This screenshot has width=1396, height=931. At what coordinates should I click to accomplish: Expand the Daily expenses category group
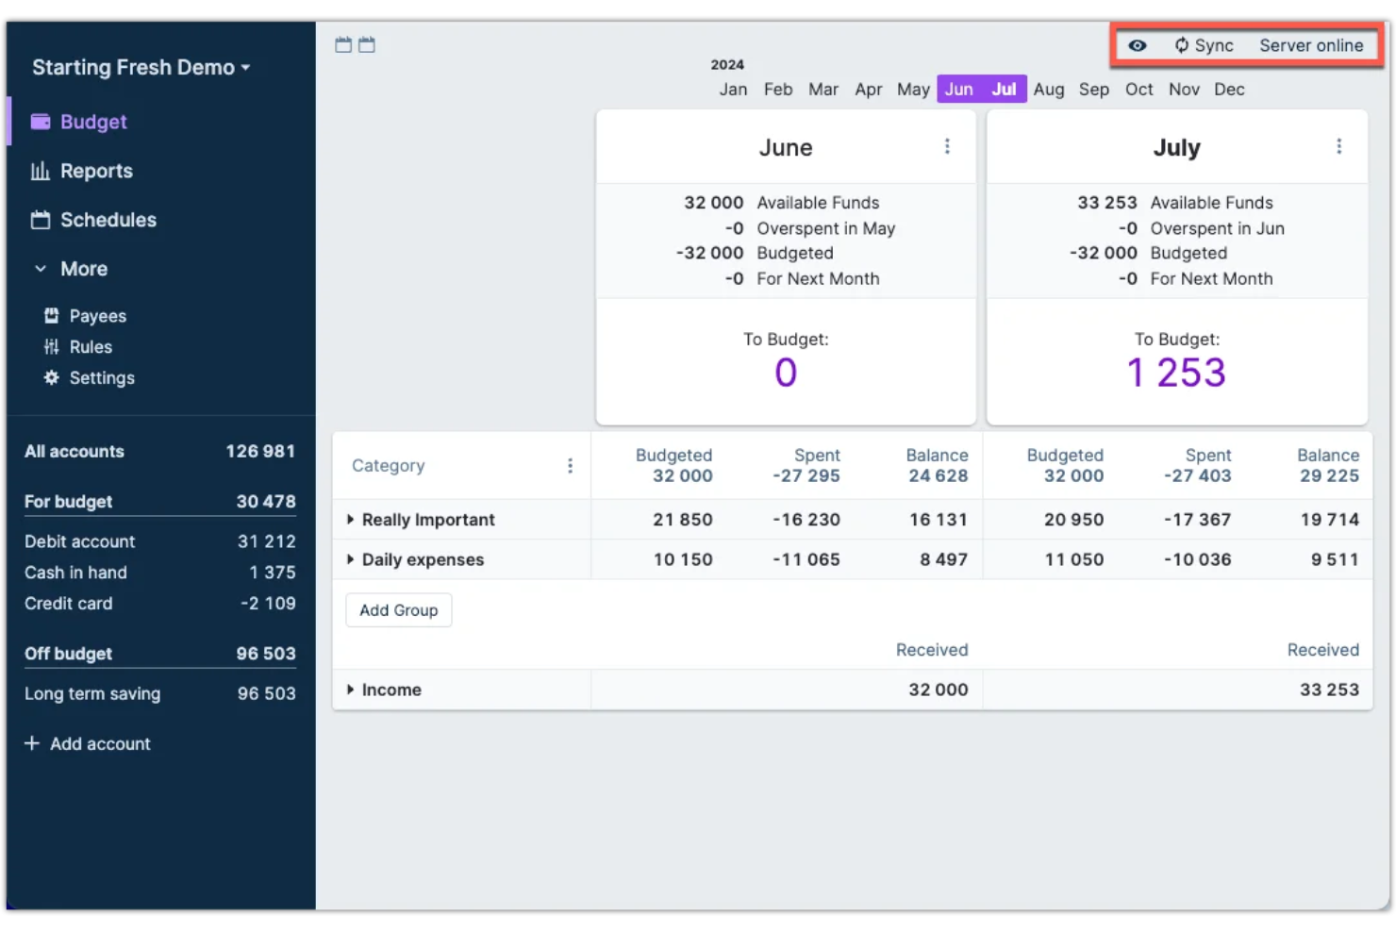click(x=351, y=558)
